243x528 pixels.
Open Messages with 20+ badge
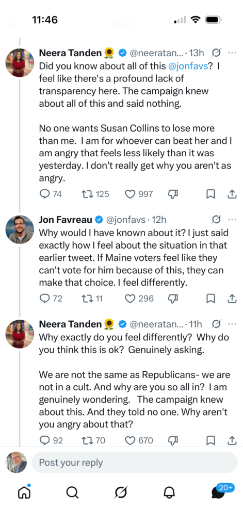pos(222,491)
